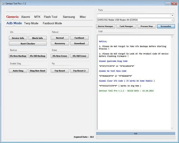
Task: Start Efs Old Backup
Action: pyautogui.click(x=38, y=56)
